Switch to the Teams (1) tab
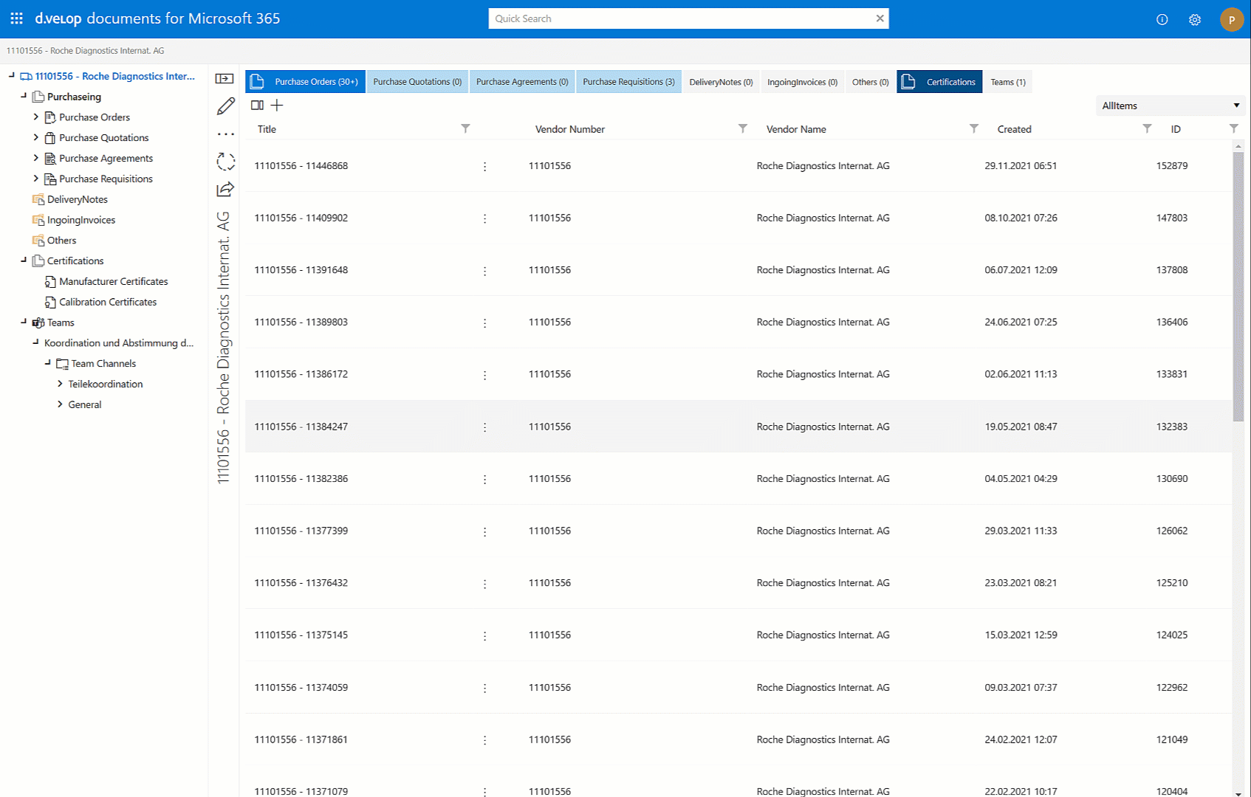1251x797 pixels. pyautogui.click(x=1007, y=82)
